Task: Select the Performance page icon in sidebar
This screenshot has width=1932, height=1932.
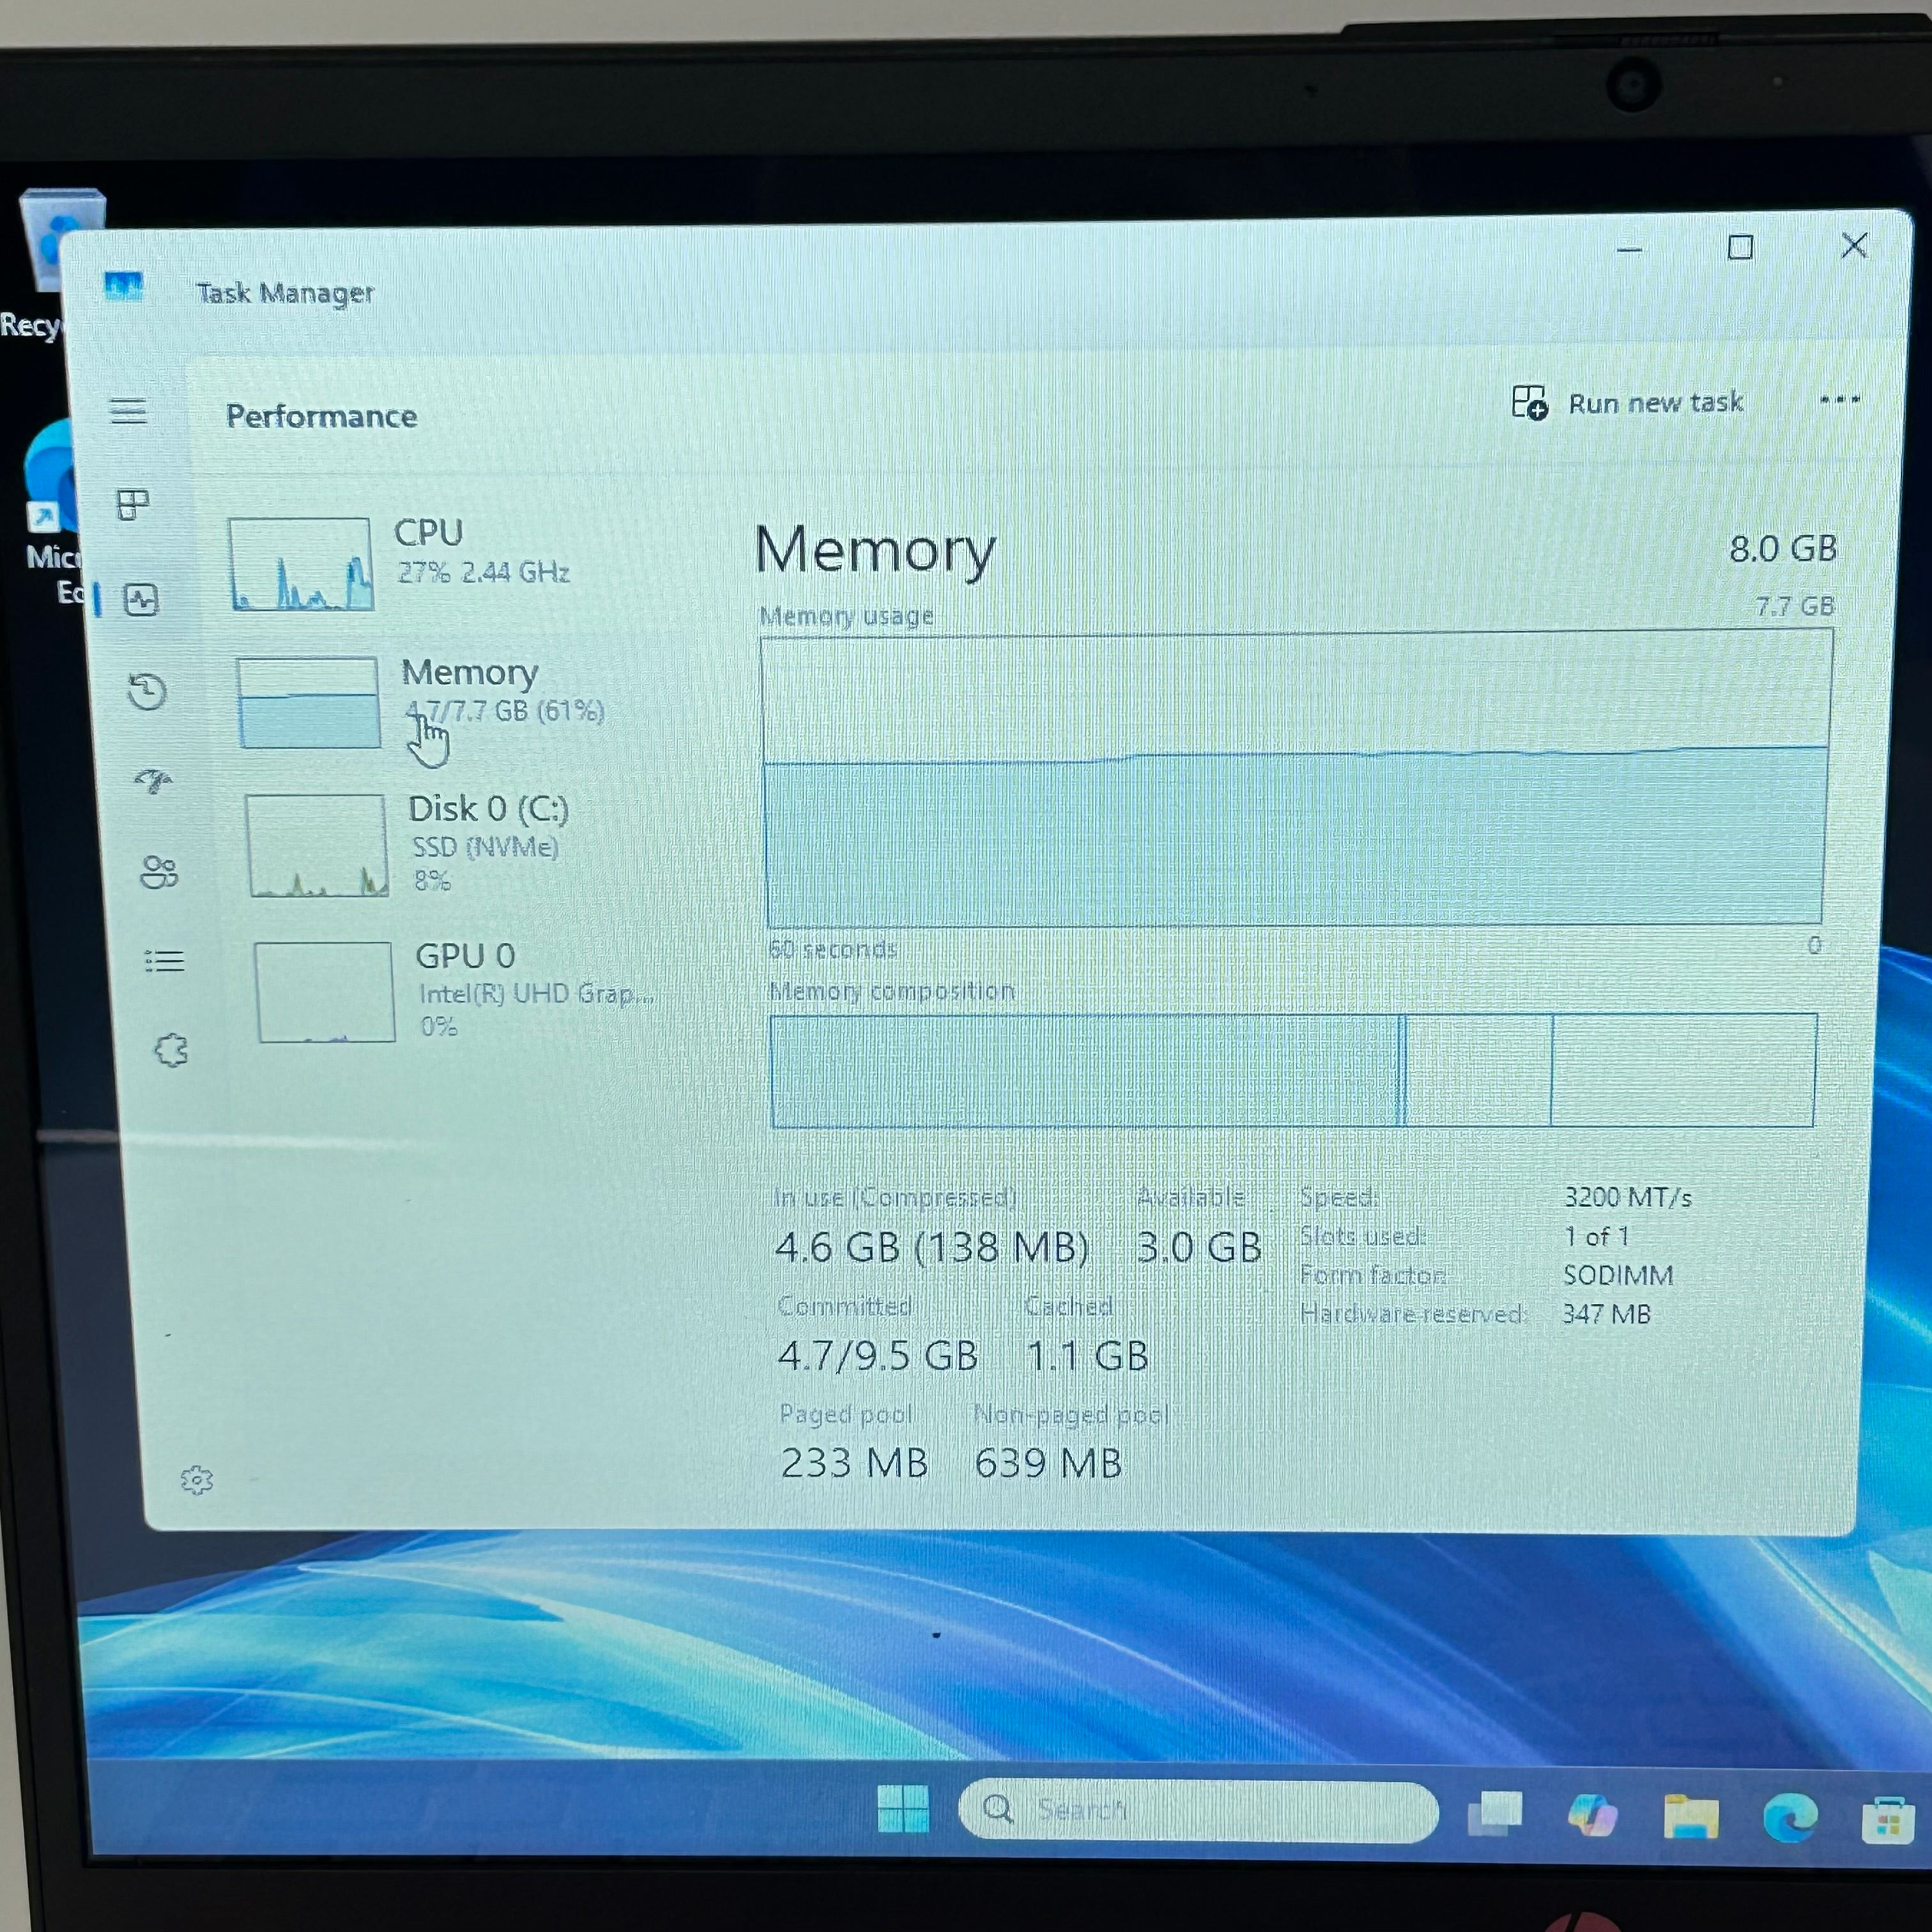Action: click(141, 600)
